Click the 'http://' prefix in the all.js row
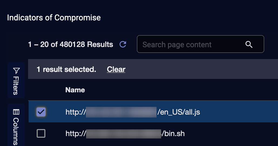278x146 pixels. [x=76, y=112]
